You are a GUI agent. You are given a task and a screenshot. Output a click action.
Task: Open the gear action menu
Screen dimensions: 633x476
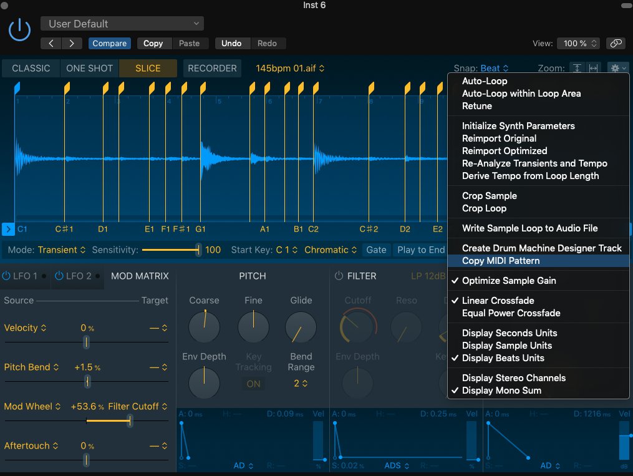tap(619, 69)
